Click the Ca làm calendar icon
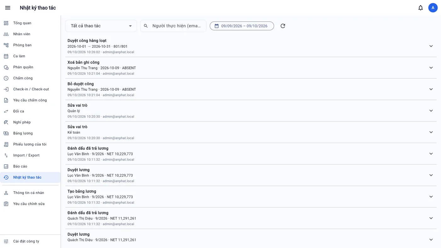Image resolution: width=441 pixels, height=248 pixels. (6, 56)
